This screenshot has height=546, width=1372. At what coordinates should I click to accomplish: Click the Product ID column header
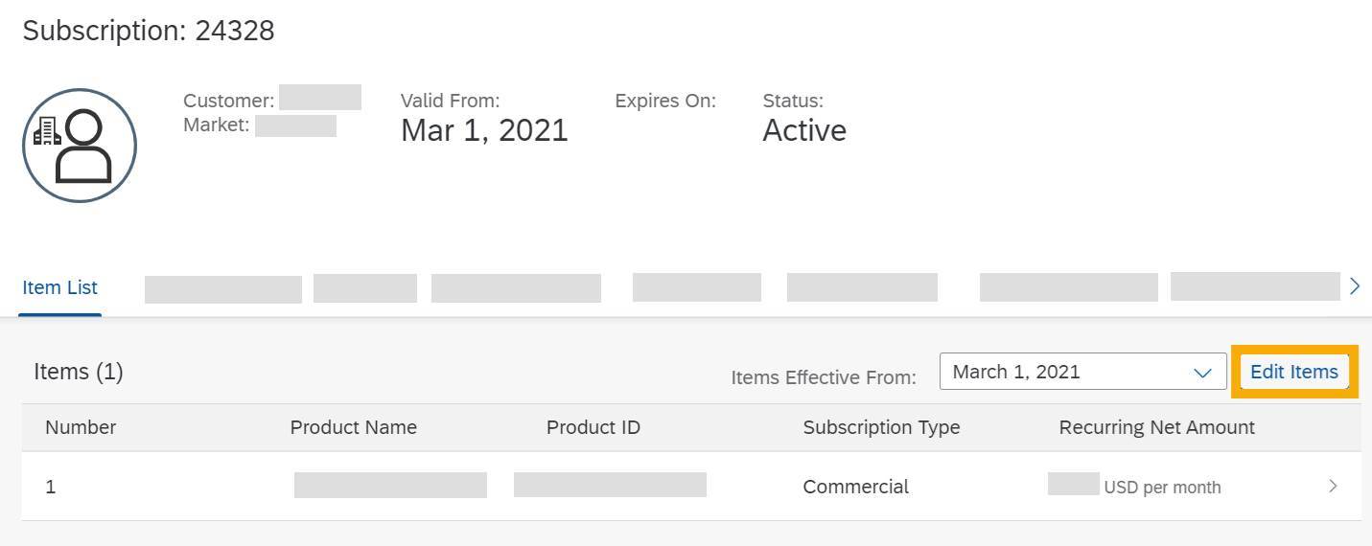[x=593, y=427]
